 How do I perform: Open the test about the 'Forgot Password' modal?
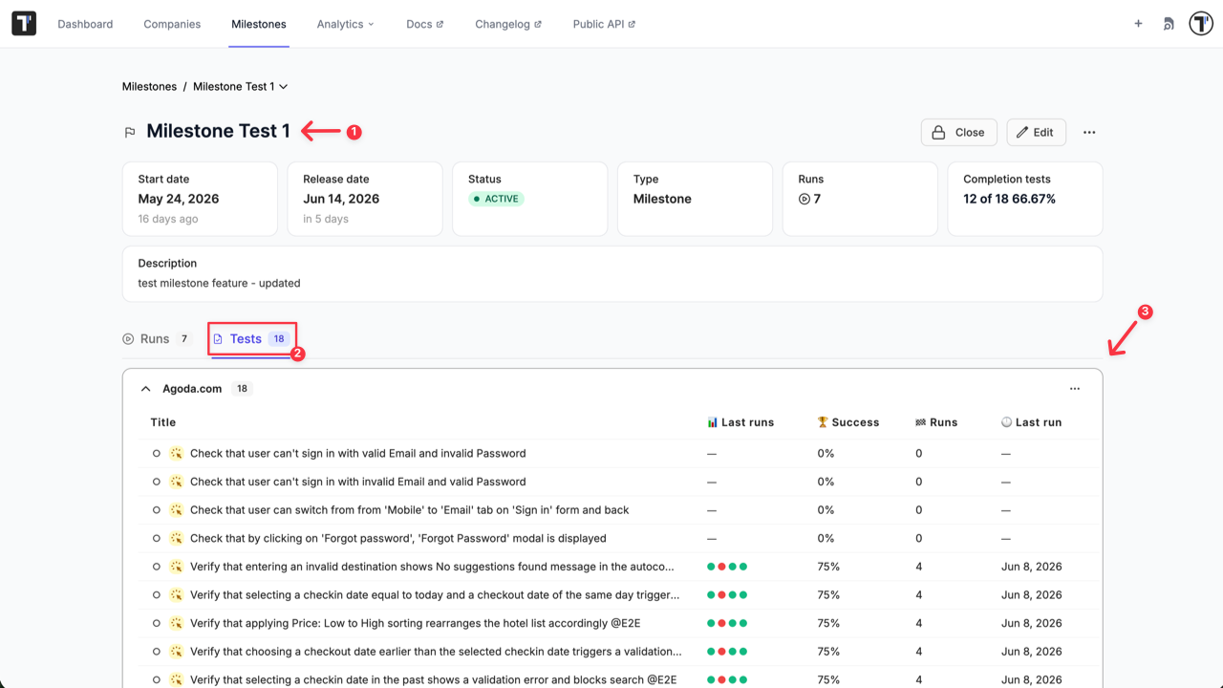pos(398,538)
